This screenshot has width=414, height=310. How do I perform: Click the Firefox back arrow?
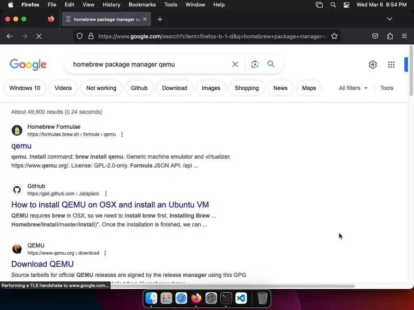(x=10, y=36)
